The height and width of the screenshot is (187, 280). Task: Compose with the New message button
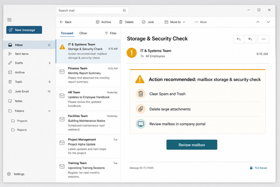[24, 30]
